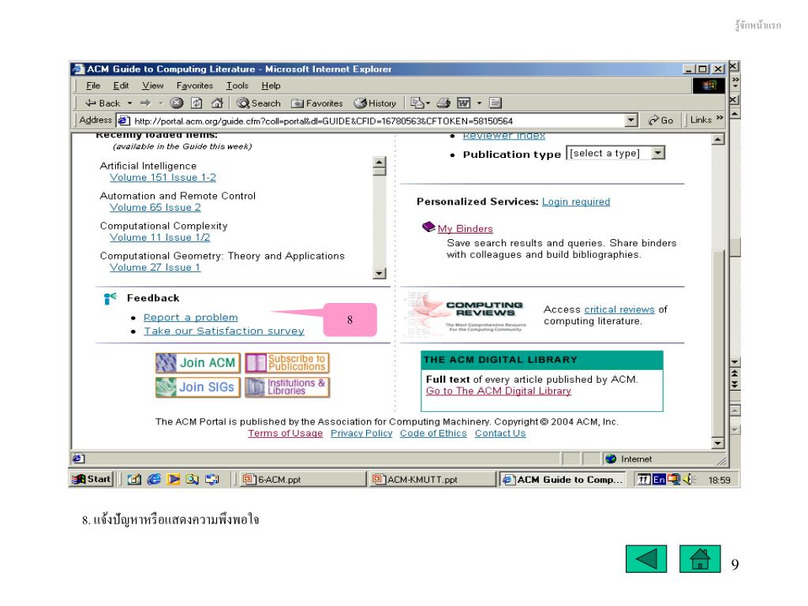The image size is (808, 606).
Task: Switch to ACM-KMUTT.ppt taskbar window
Action: pyautogui.click(x=432, y=479)
